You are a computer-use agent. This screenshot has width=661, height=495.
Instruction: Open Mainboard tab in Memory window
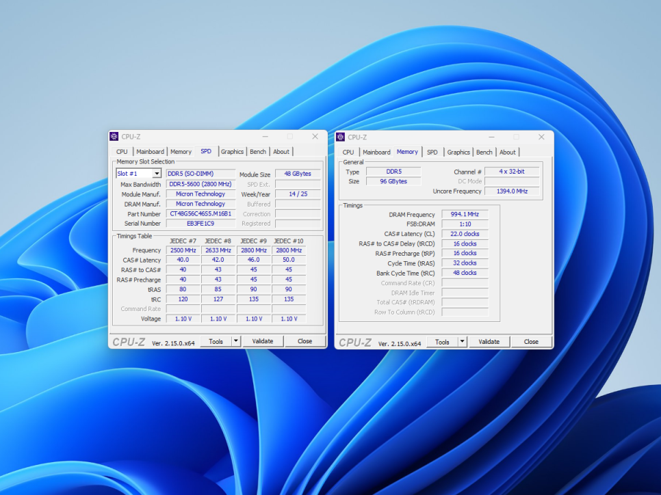[376, 152]
